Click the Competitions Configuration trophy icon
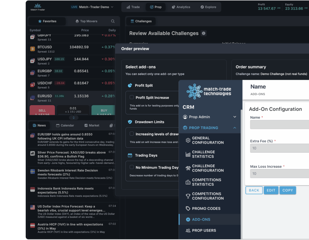The width and height of the screenshot is (309, 240). tap(188, 196)
